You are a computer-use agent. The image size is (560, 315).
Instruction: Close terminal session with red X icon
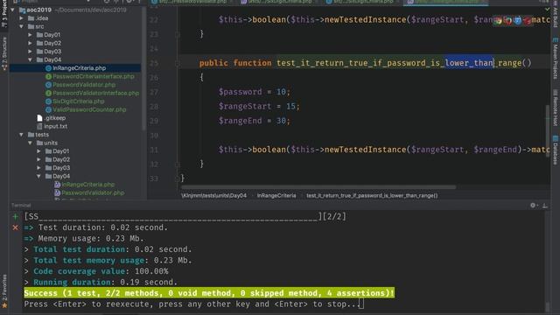click(16, 227)
